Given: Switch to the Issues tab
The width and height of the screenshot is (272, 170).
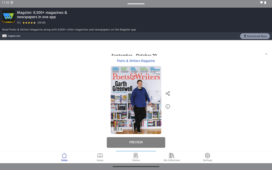Looking at the screenshot, I should pos(100,157).
